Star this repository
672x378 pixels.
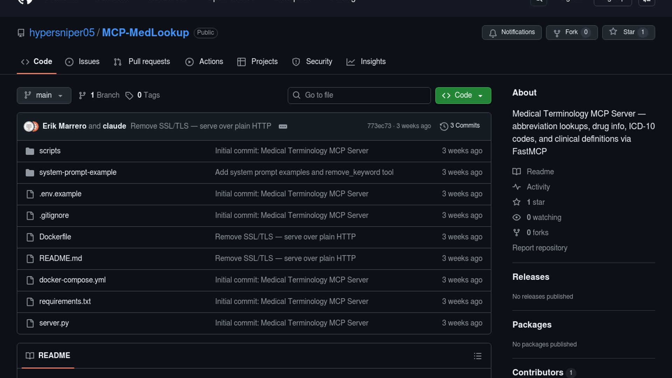point(628,33)
